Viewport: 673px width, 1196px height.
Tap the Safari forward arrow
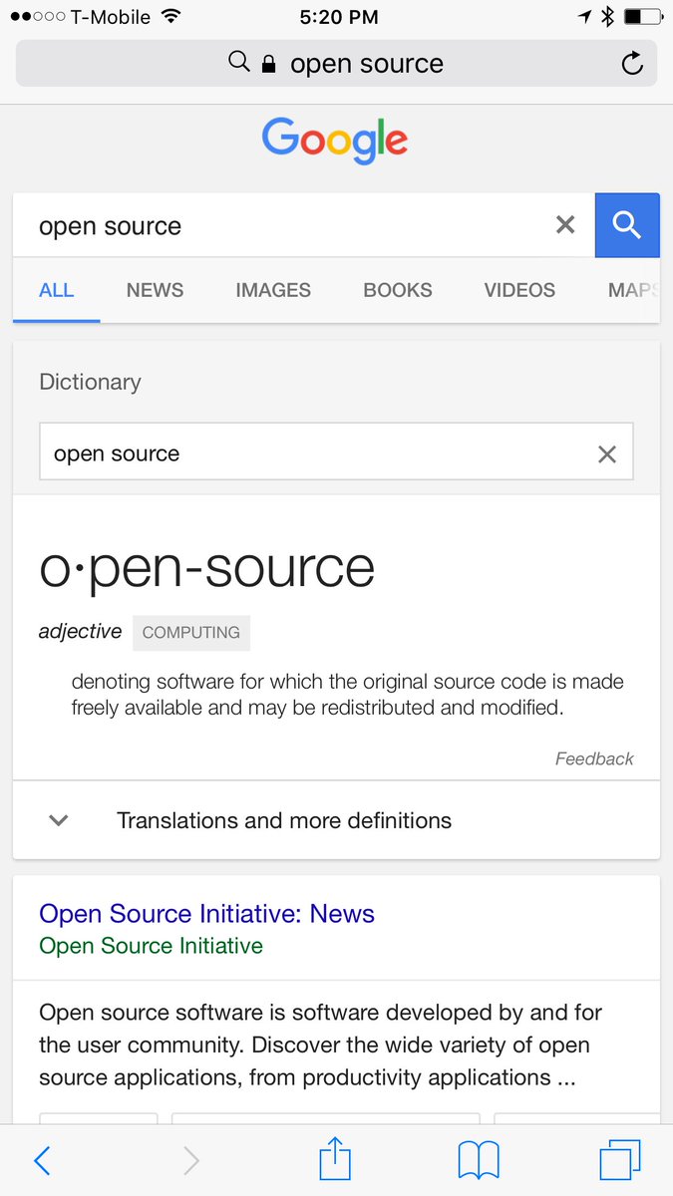click(191, 1160)
